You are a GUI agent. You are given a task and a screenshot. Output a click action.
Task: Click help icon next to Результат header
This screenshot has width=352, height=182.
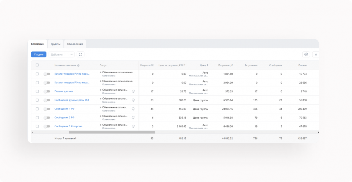click(152, 65)
